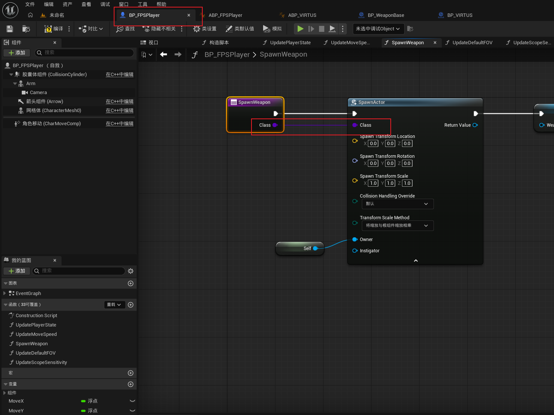Switch to ABP_VIRTUS tab

tap(302, 15)
